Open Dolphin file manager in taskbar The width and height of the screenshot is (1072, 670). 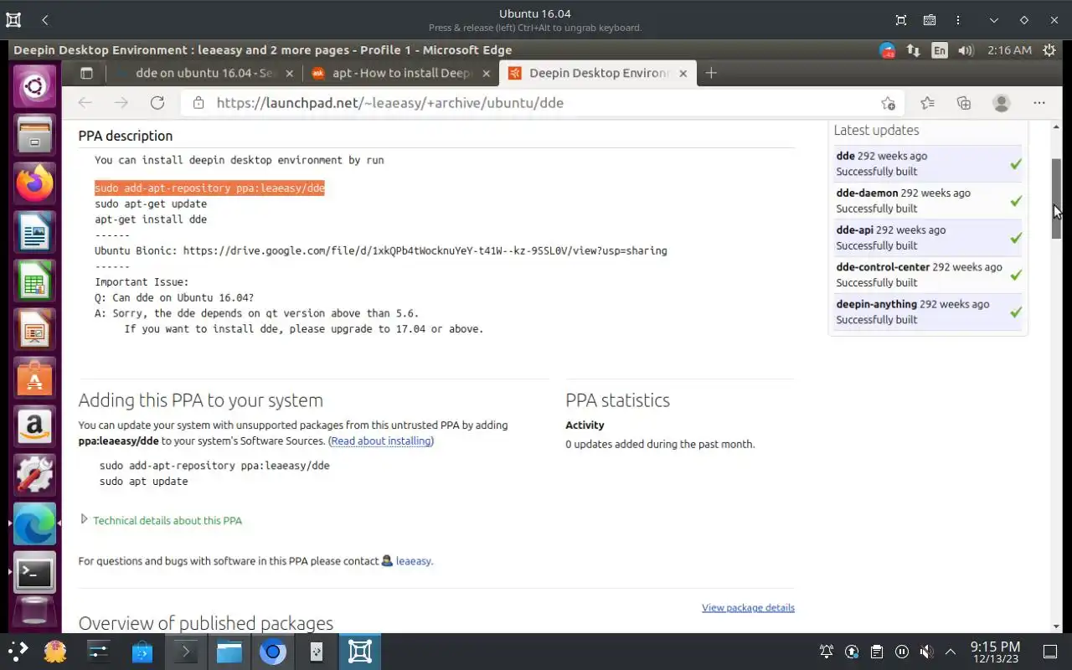[229, 652]
